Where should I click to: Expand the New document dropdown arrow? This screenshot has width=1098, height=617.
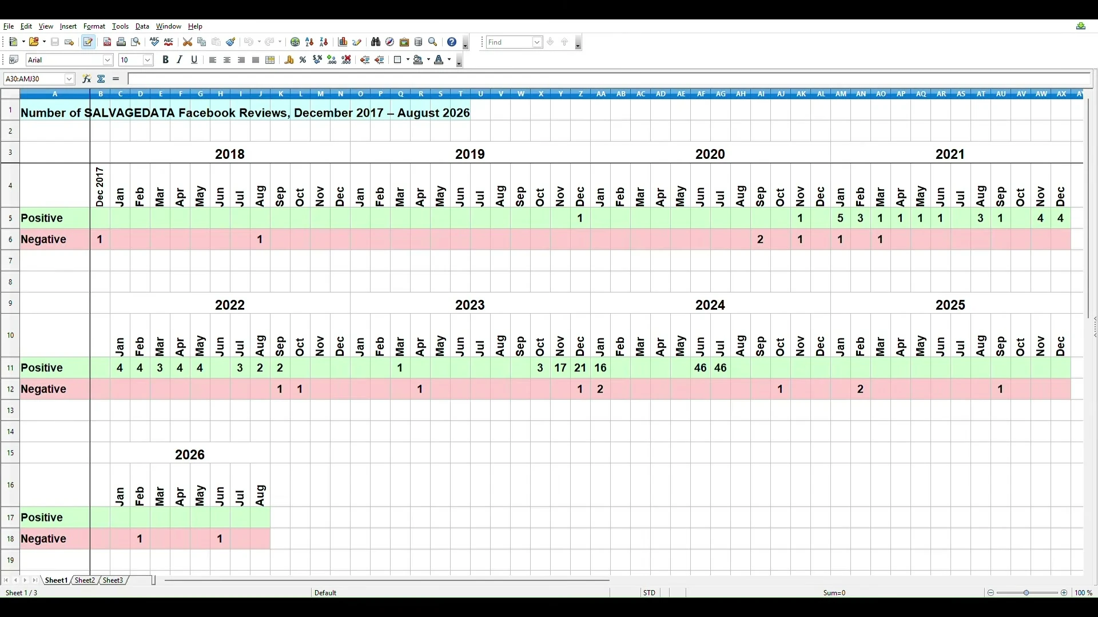tap(23, 42)
